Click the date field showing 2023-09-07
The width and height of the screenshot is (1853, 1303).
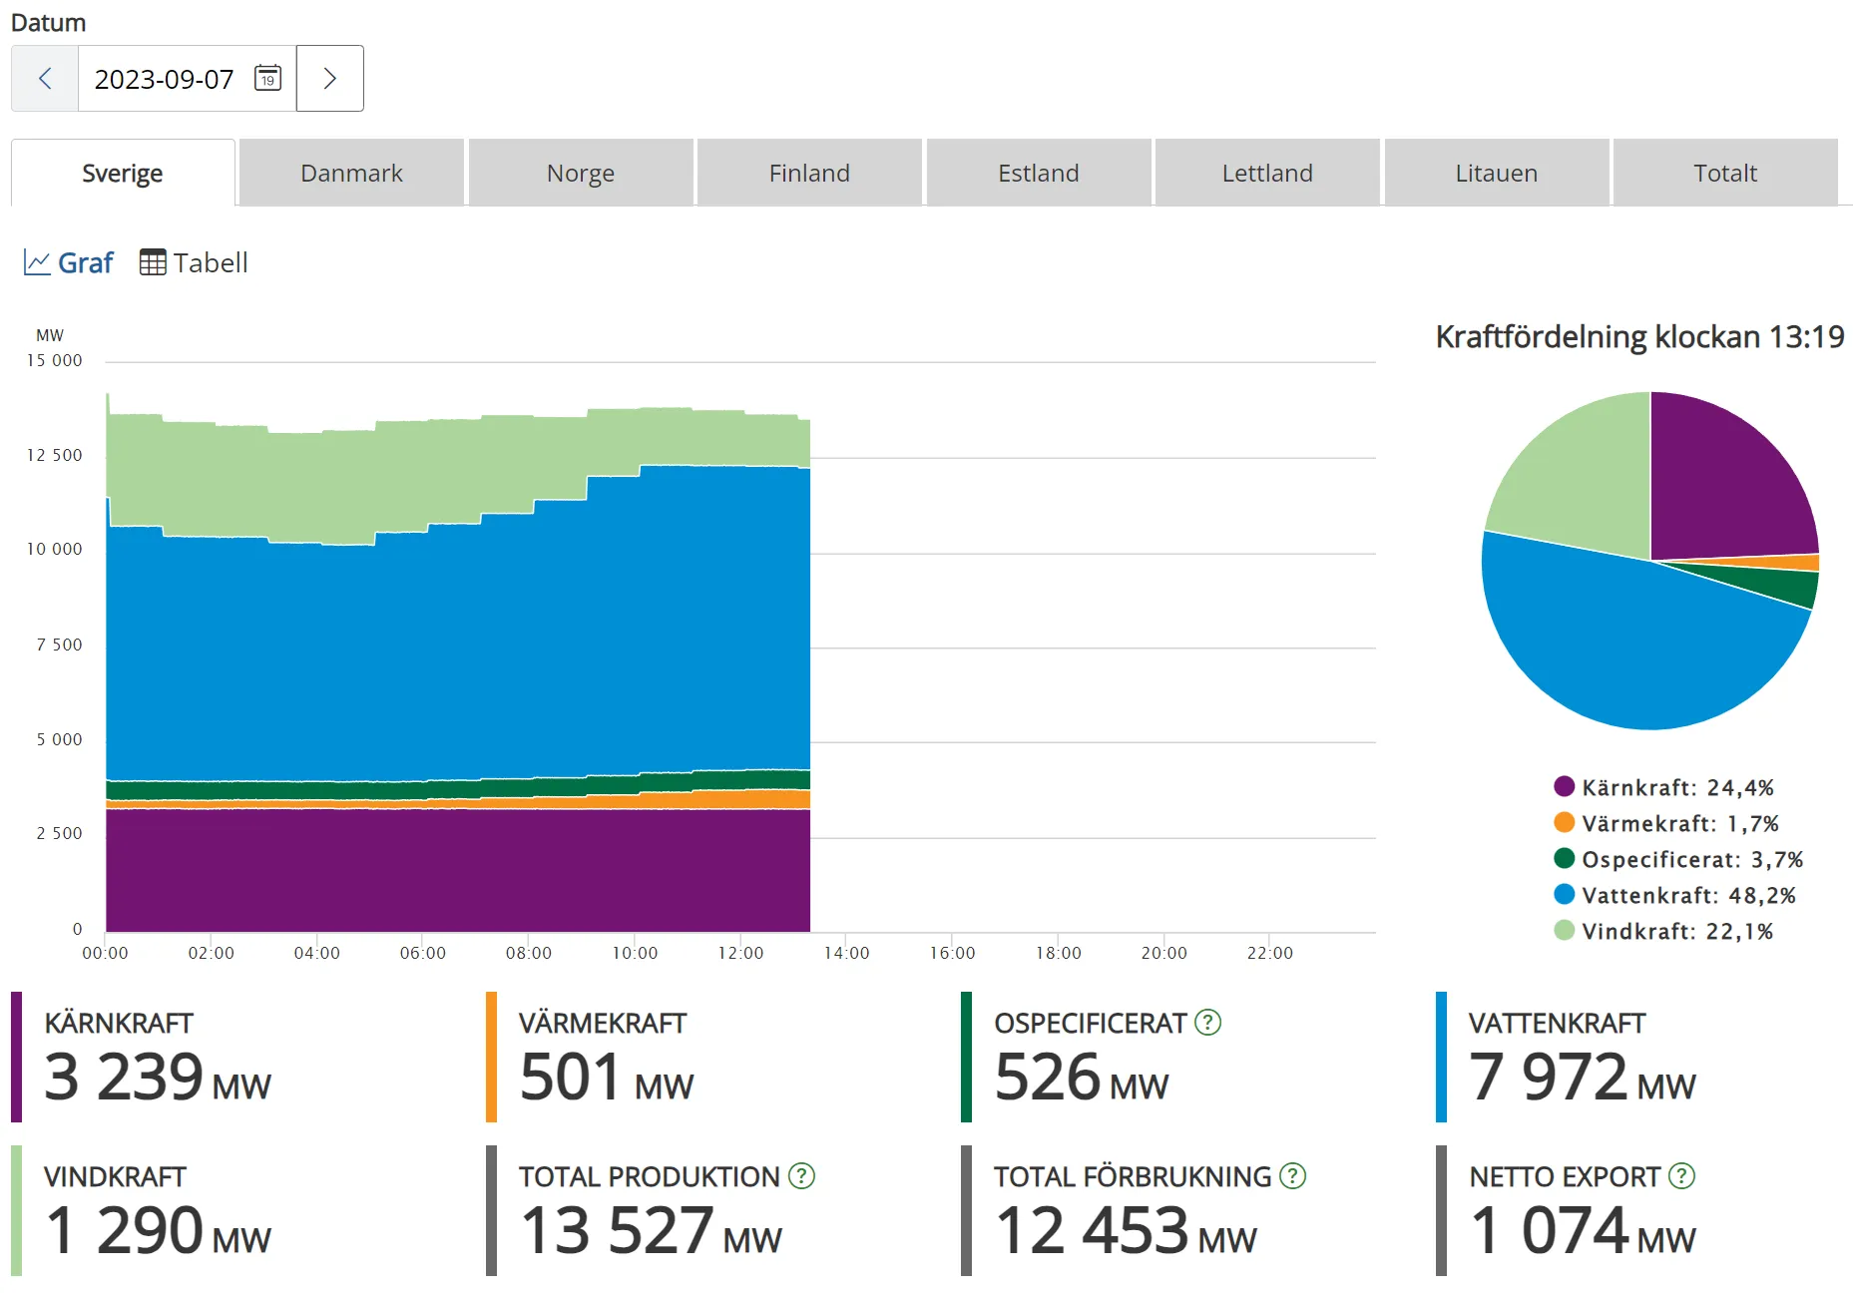click(164, 78)
